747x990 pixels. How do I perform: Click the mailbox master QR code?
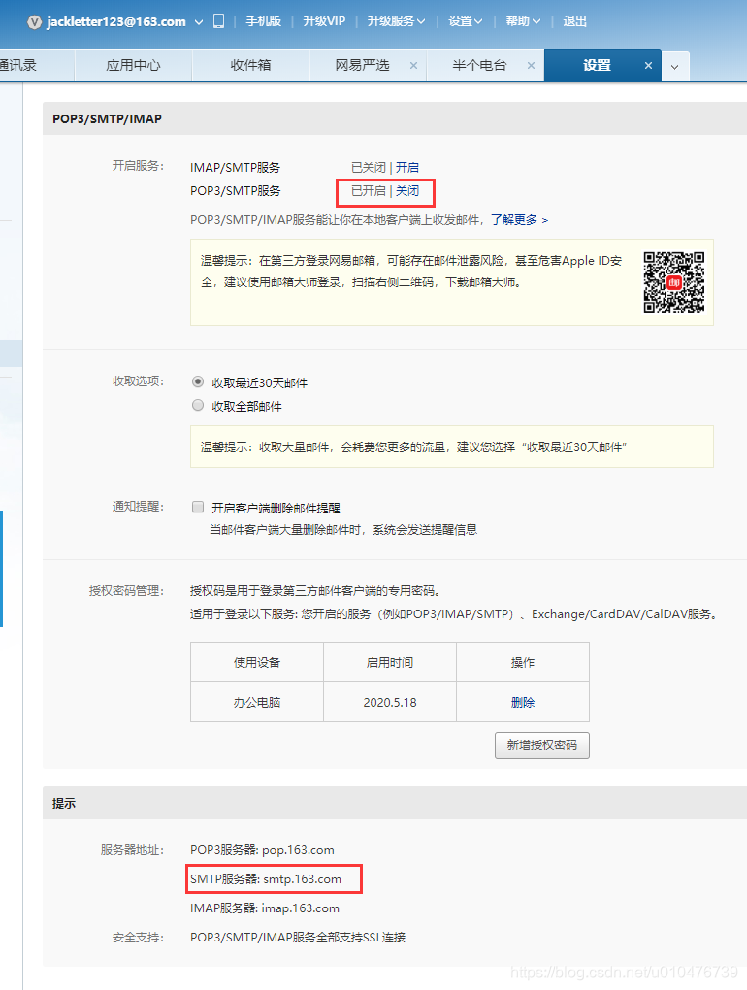[674, 282]
